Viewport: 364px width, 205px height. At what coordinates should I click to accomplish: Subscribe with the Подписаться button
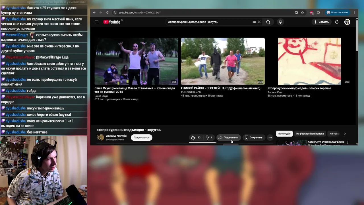click(141, 138)
